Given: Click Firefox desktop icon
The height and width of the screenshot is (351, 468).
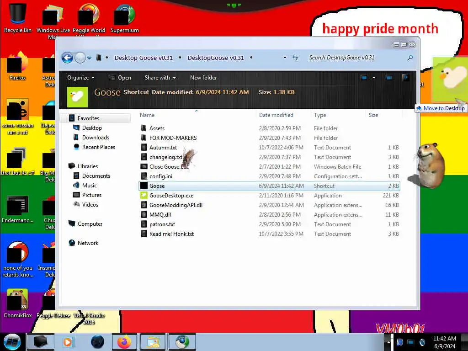Looking at the screenshot, I should click(x=18, y=66).
